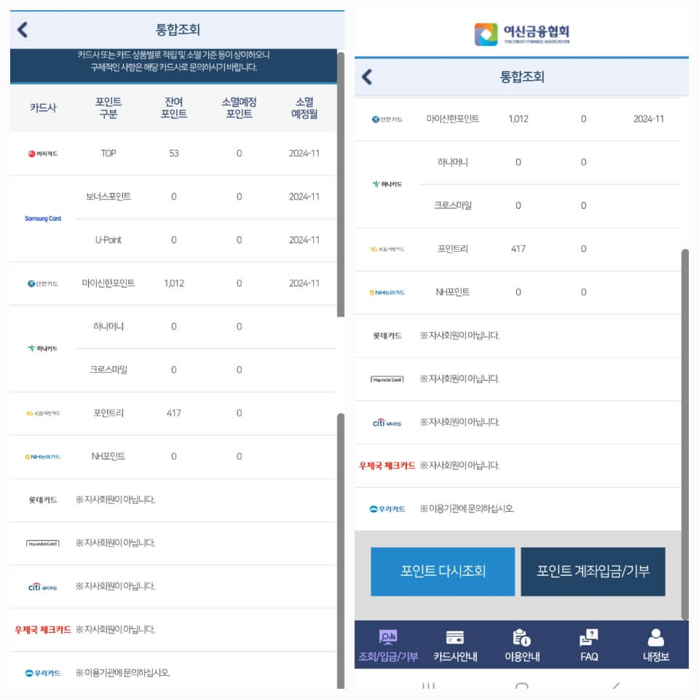Open 조회/입금/기부 tab

(388, 644)
